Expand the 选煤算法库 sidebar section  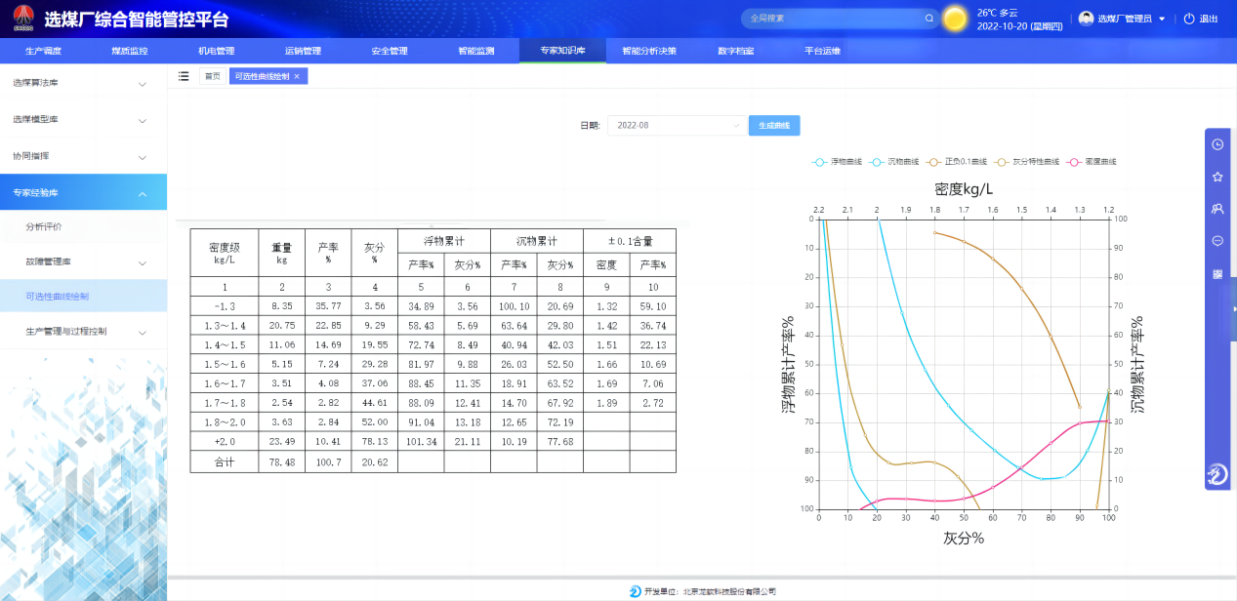coord(83,84)
